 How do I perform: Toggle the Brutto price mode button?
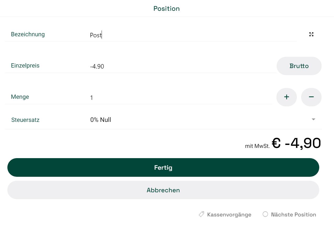(x=299, y=66)
